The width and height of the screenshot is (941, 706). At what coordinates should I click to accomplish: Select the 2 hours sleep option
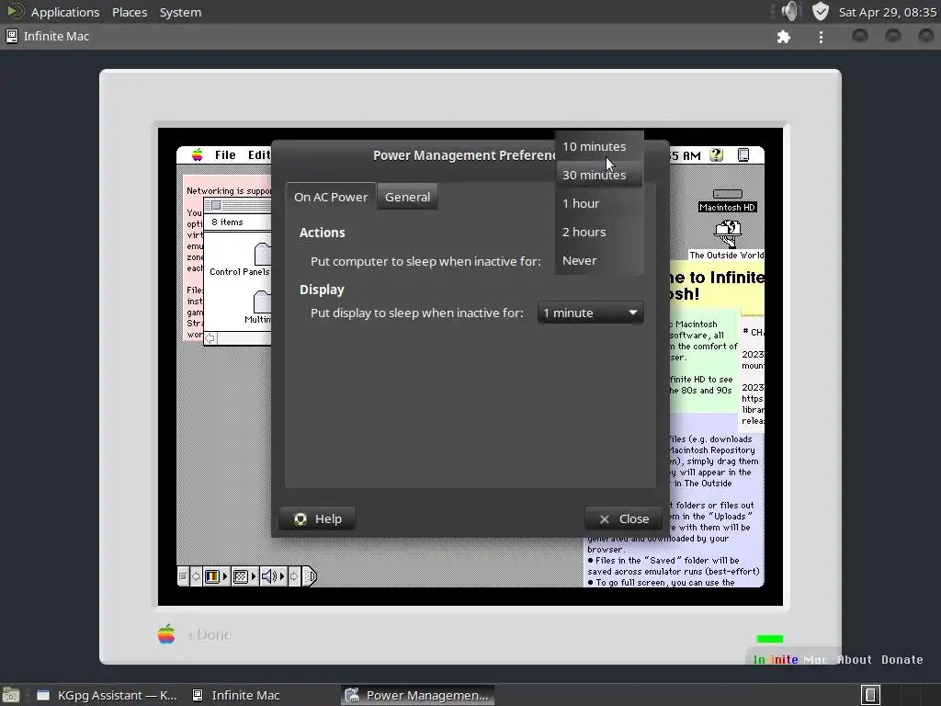tap(599, 232)
